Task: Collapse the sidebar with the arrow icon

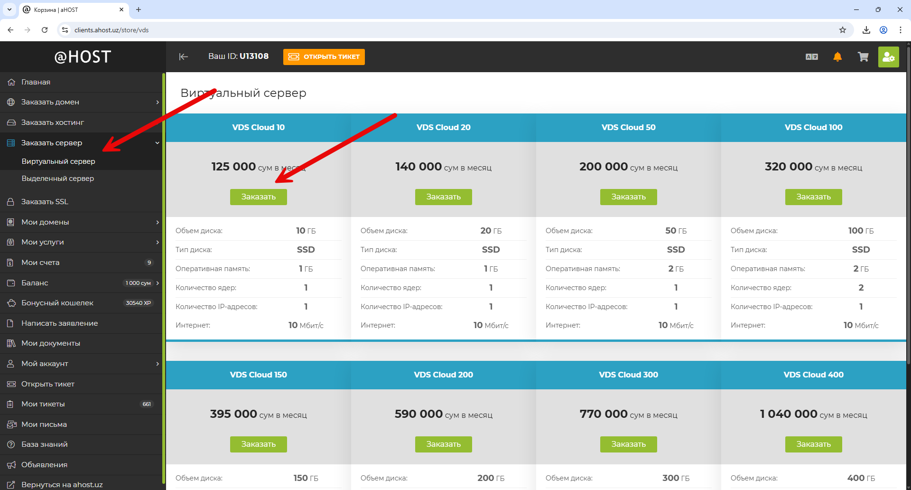Action: tap(184, 57)
